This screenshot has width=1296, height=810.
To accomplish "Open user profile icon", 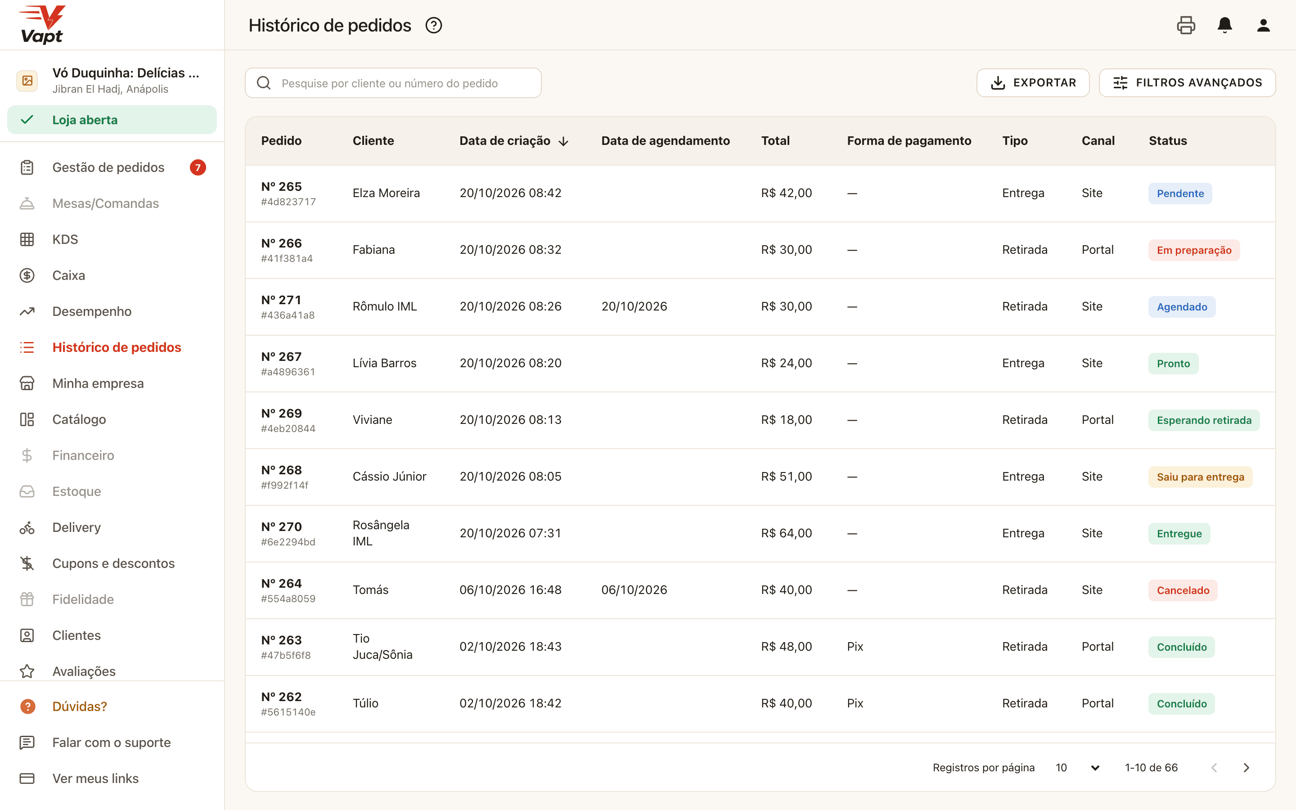I will [x=1263, y=25].
